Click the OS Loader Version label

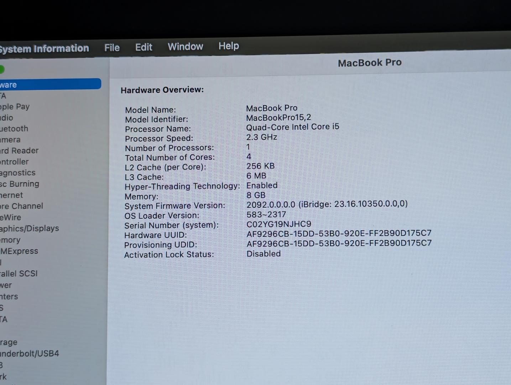coord(162,216)
